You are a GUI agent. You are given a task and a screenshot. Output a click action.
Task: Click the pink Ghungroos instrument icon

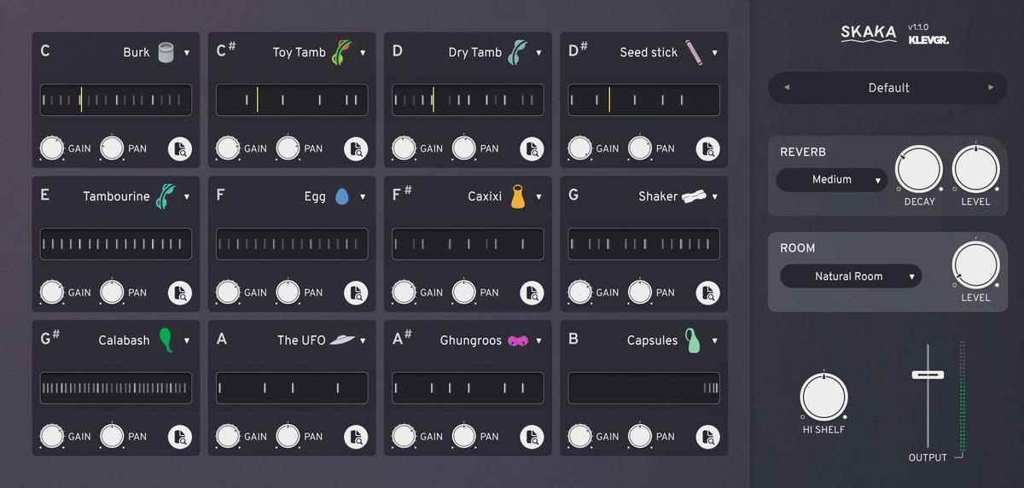pos(517,340)
